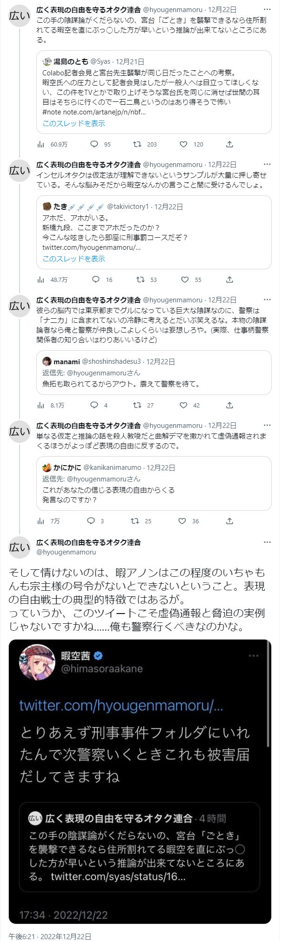Open the 暇空茜 screenshot image
This screenshot has width=281, height=941.
click(x=140, y=781)
